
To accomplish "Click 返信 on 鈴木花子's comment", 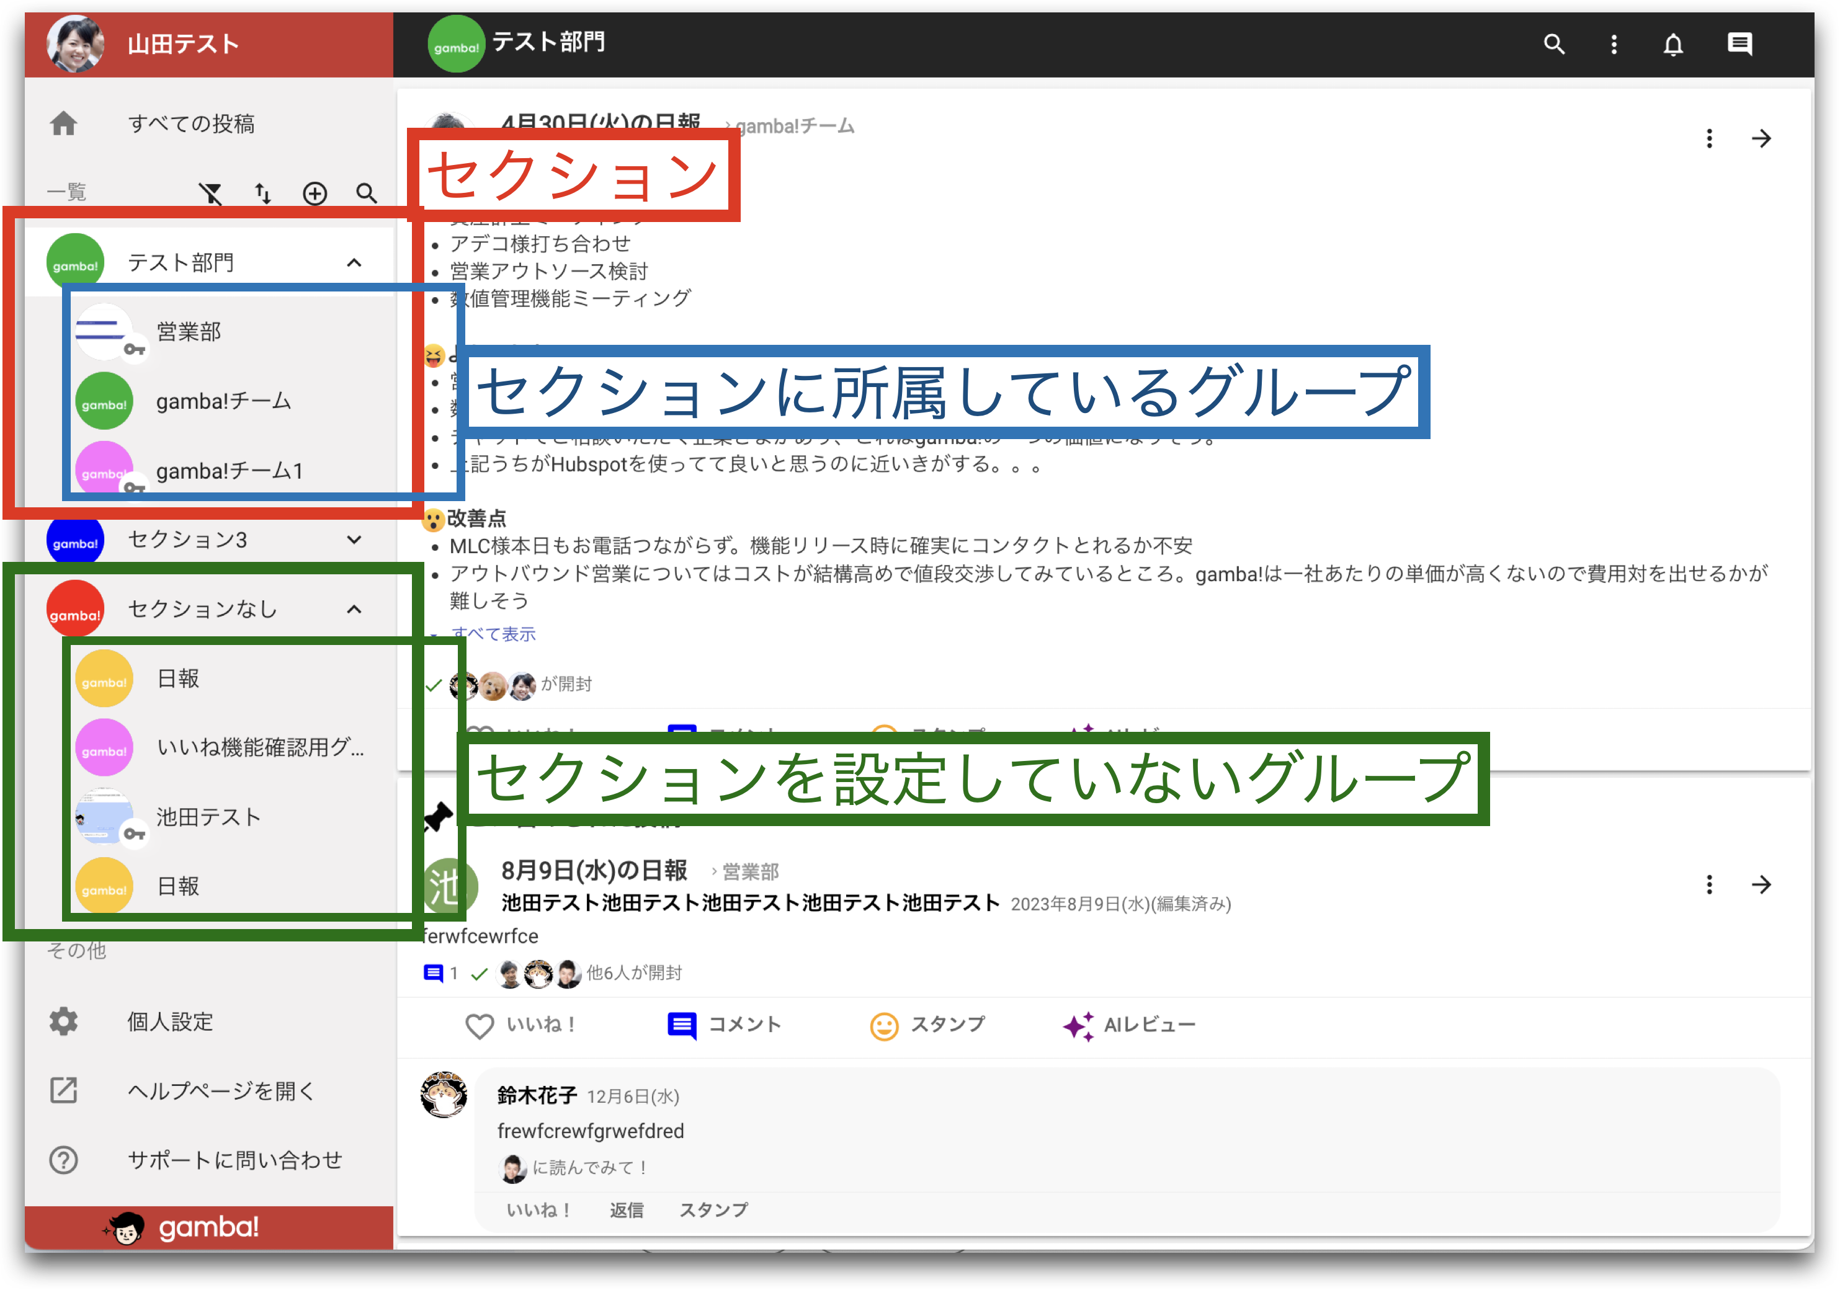I will (626, 1211).
